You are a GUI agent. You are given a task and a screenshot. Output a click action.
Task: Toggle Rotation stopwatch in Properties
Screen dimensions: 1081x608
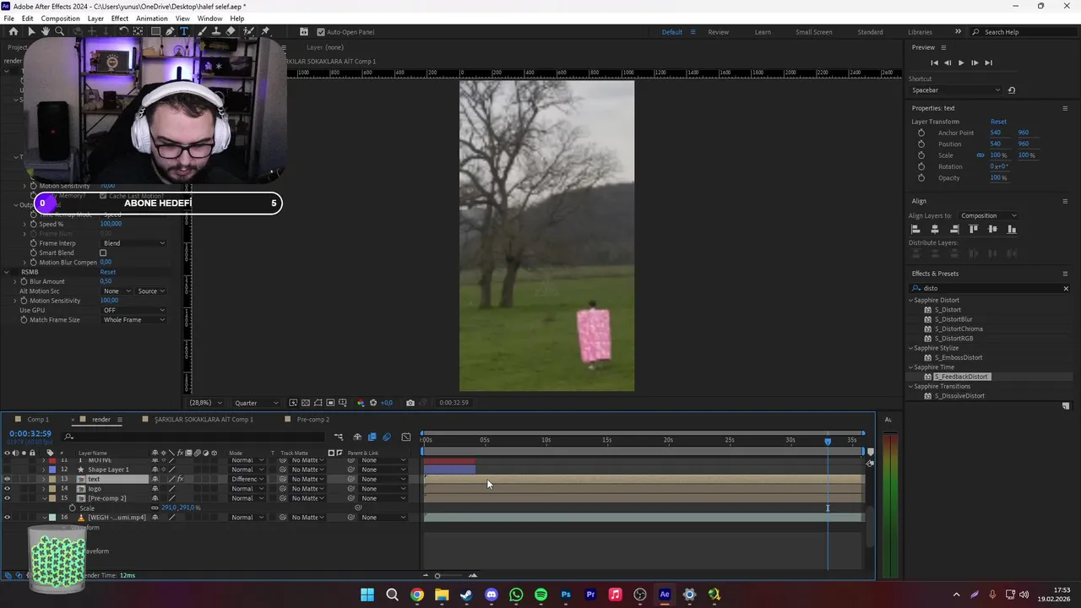click(921, 166)
